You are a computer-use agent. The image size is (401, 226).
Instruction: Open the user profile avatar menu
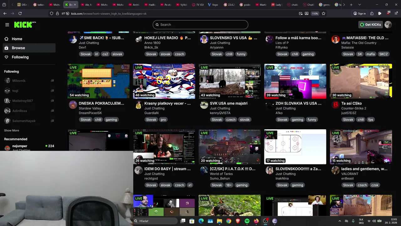point(388,24)
